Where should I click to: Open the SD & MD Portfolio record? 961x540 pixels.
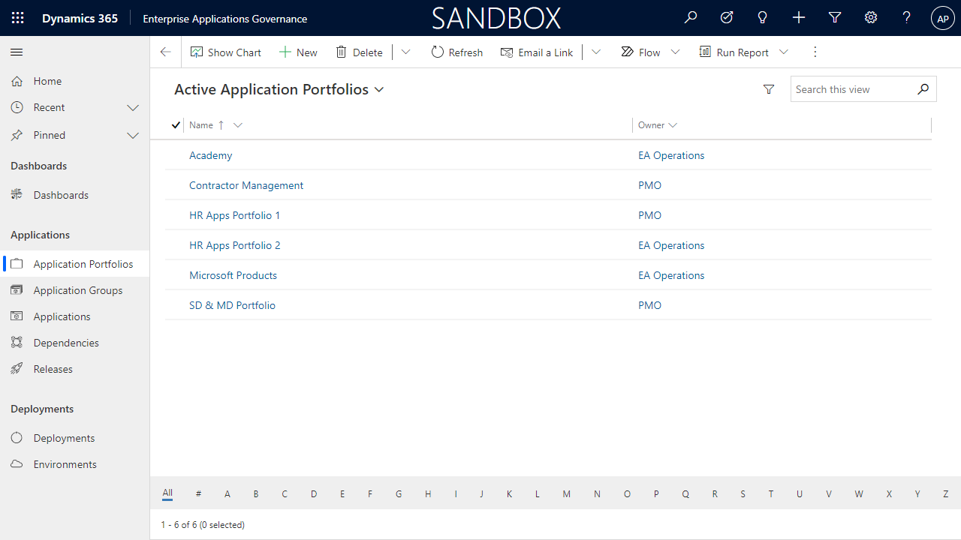point(233,305)
